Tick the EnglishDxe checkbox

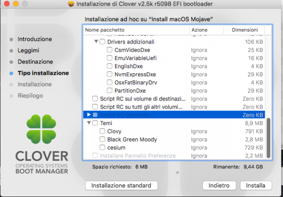point(109,66)
